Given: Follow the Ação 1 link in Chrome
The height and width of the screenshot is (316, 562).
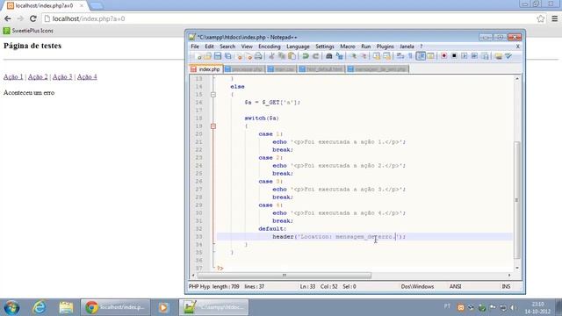Looking at the screenshot, I should click(x=13, y=76).
